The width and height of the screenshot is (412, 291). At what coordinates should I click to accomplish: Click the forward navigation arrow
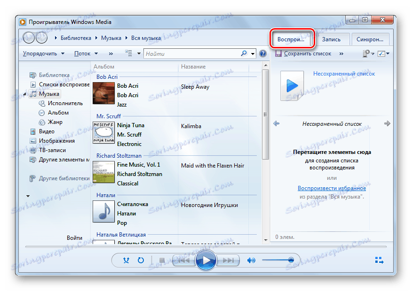[41, 38]
